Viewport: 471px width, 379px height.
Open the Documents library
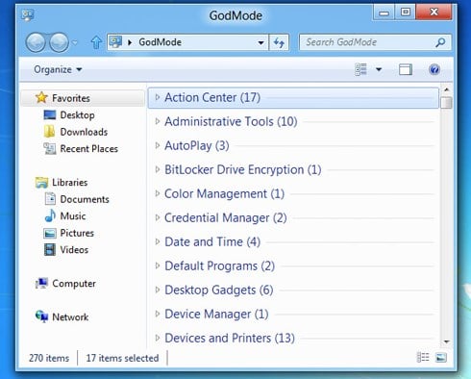pyautogui.click(x=85, y=199)
